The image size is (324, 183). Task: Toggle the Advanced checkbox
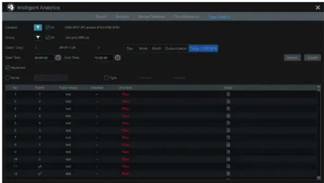pos(7,68)
